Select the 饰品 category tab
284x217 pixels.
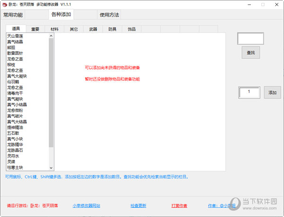coord(132,29)
